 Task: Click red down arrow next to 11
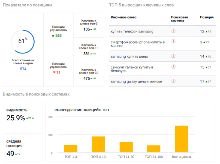pyautogui.click(x=54, y=72)
